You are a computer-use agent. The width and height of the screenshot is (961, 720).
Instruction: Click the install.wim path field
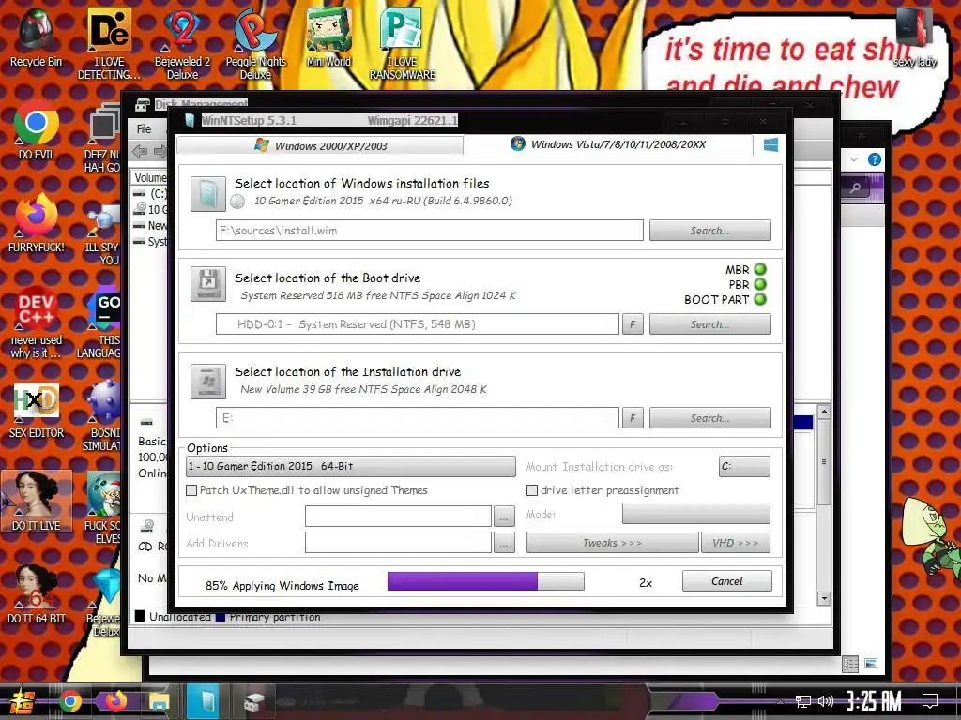point(429,231)
